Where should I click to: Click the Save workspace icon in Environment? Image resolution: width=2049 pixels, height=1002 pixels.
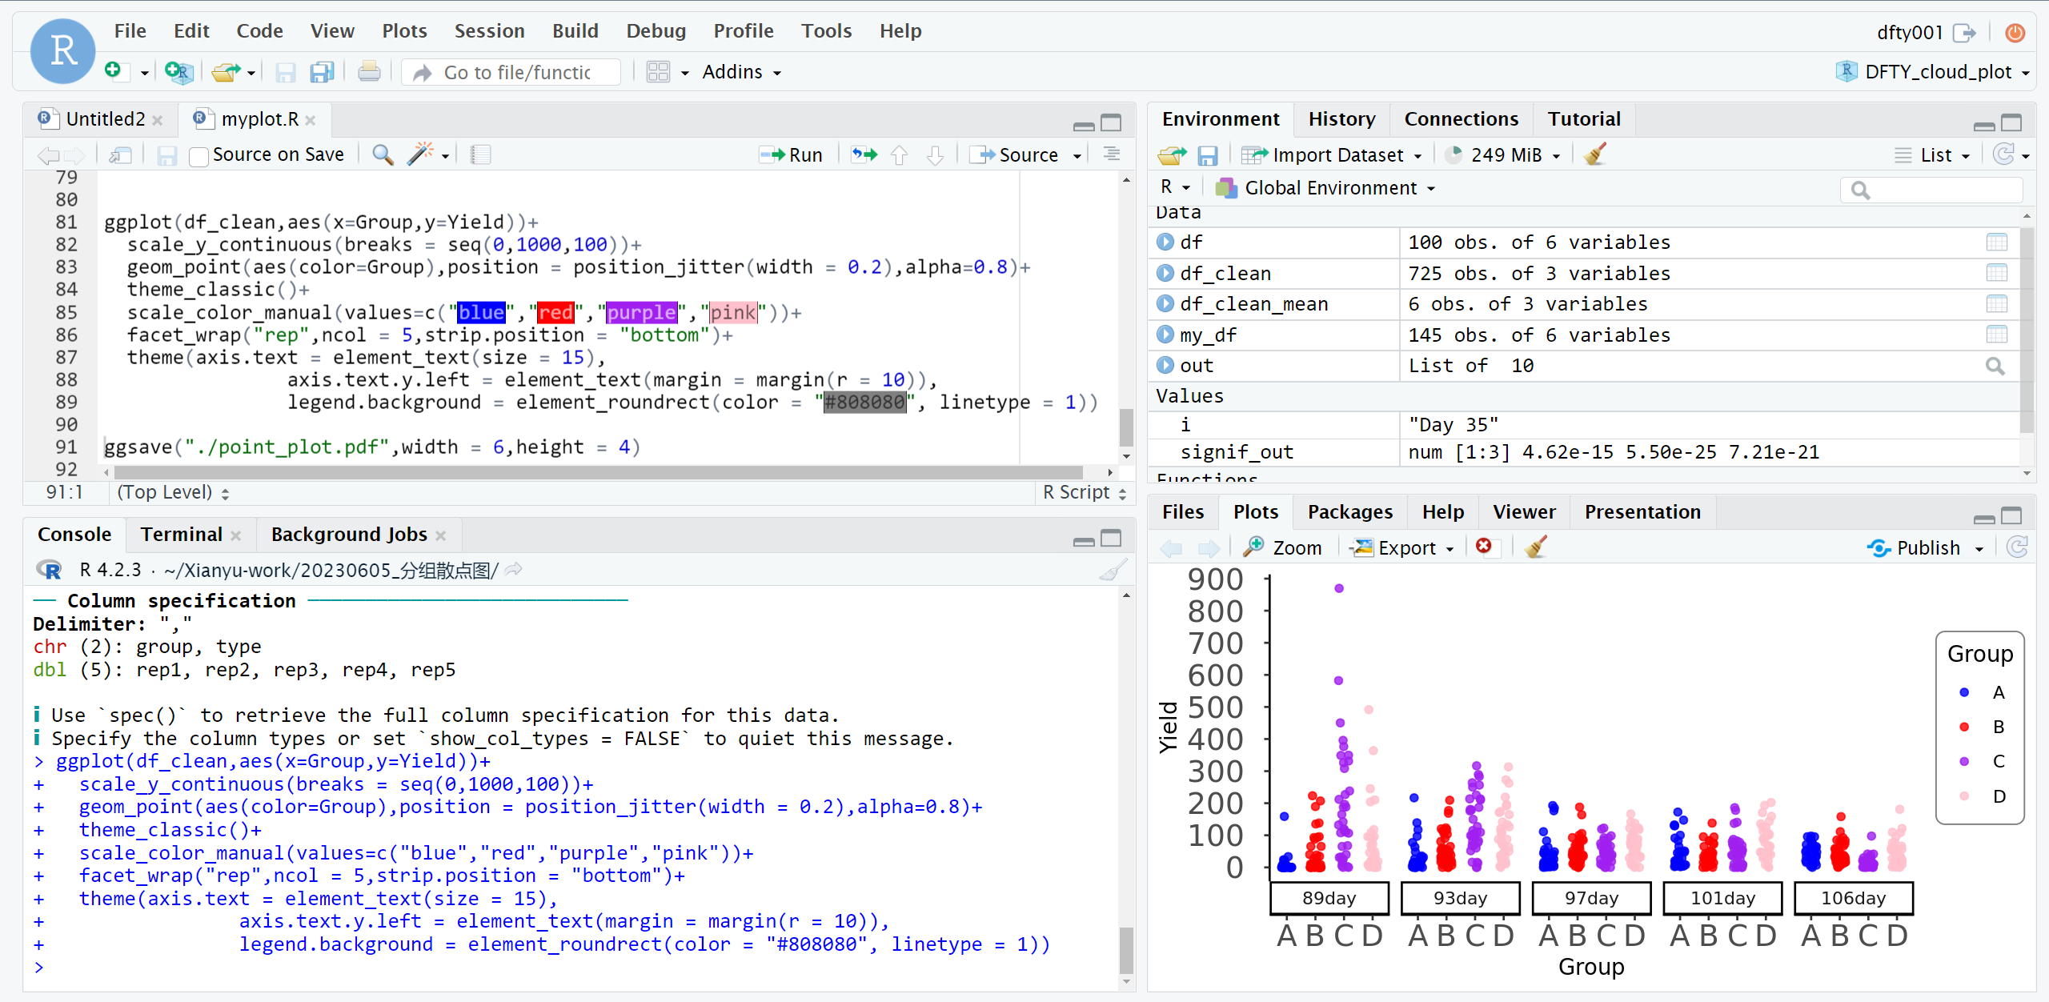1207,155
